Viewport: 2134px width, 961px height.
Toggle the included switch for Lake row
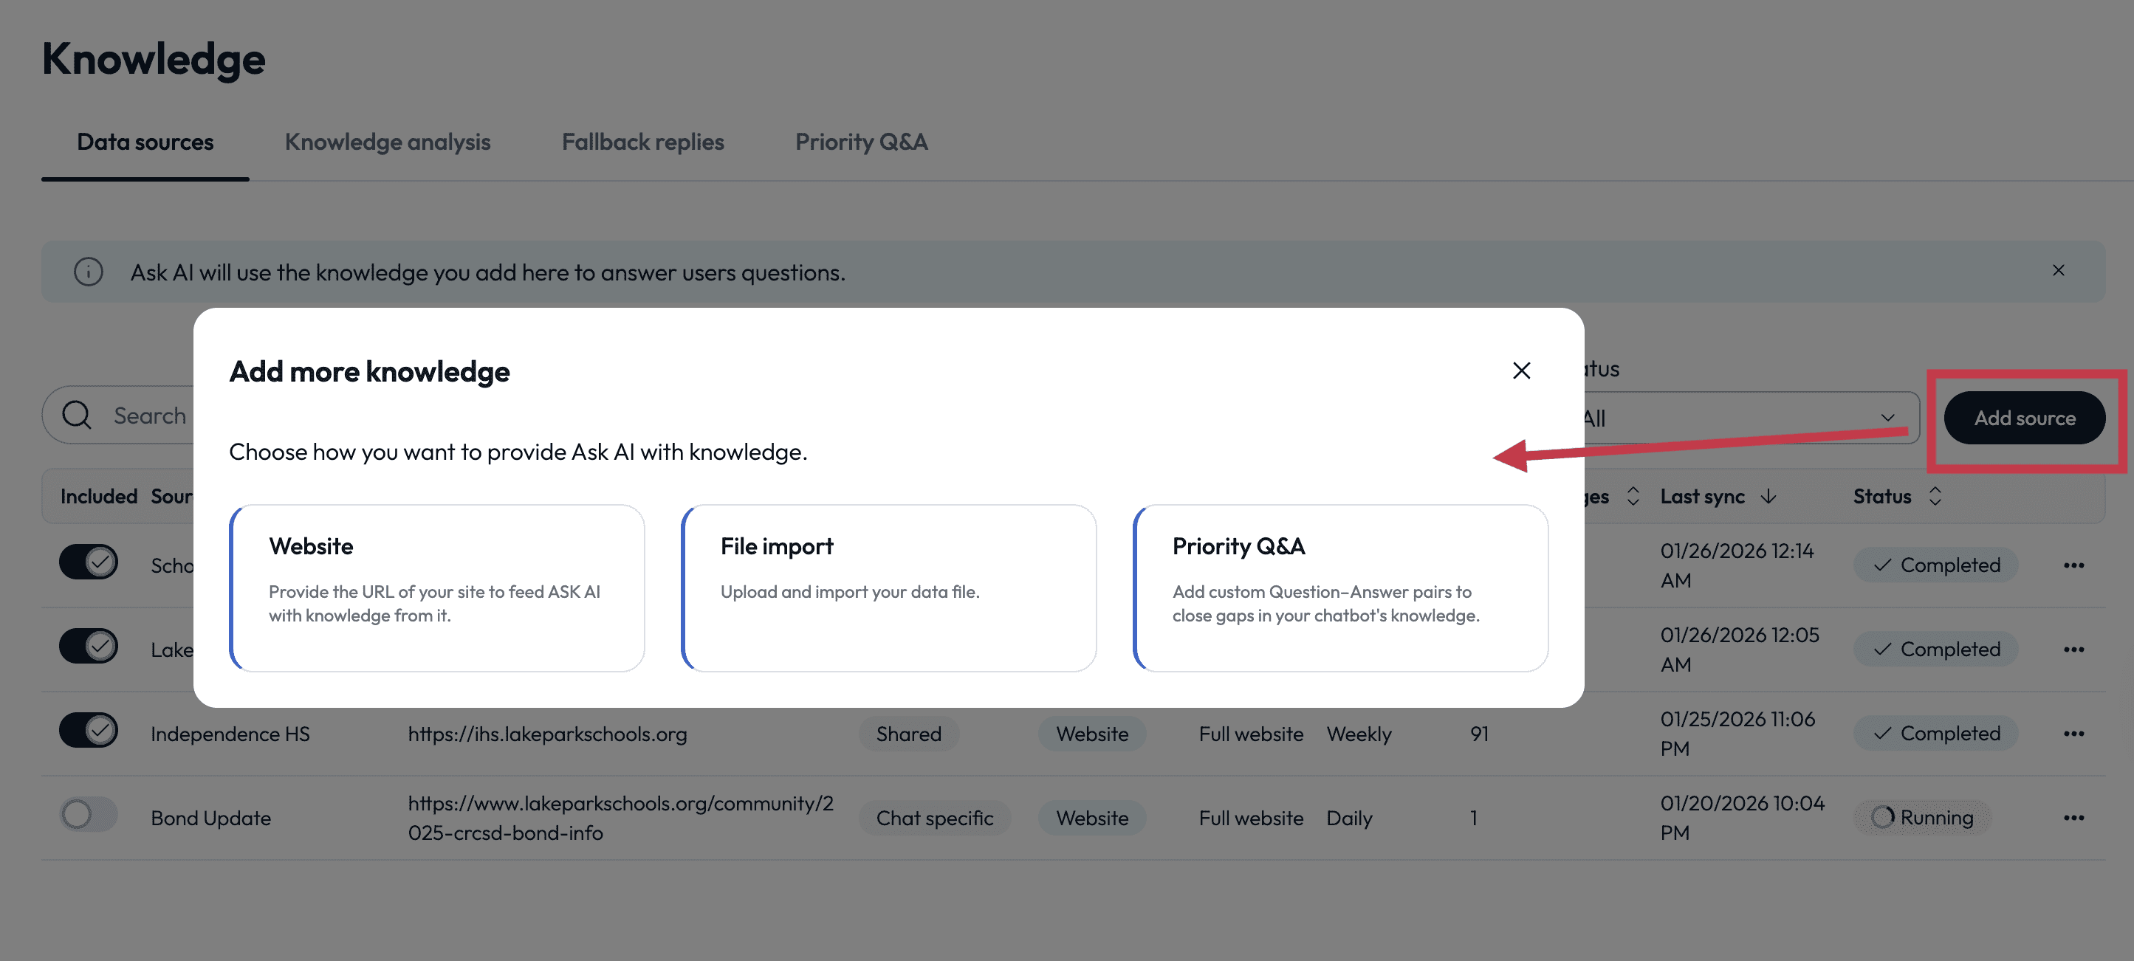click(89, 647)
